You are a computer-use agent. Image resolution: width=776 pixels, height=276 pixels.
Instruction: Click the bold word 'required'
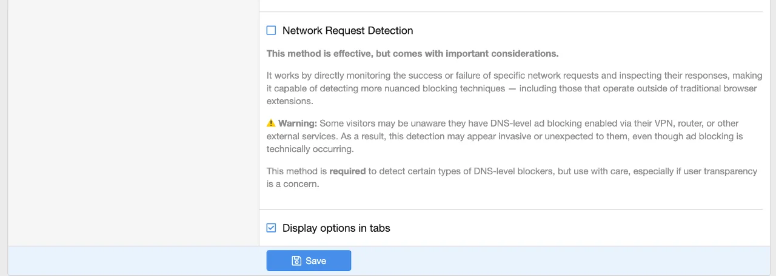[x=347, y=171]
